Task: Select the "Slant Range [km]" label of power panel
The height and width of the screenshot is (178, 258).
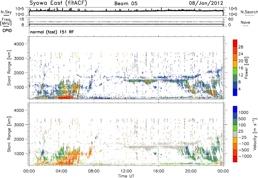Action: click(x=9, y=68)
